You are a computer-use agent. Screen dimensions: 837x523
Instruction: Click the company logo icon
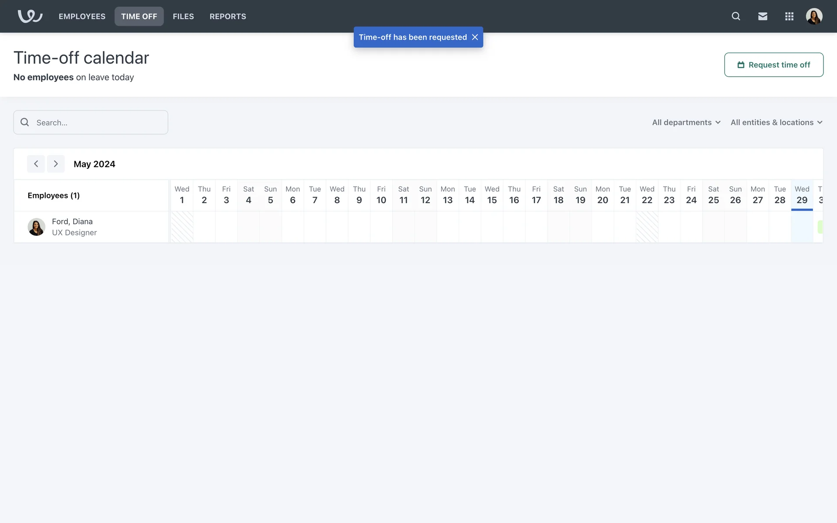[30, 16]
